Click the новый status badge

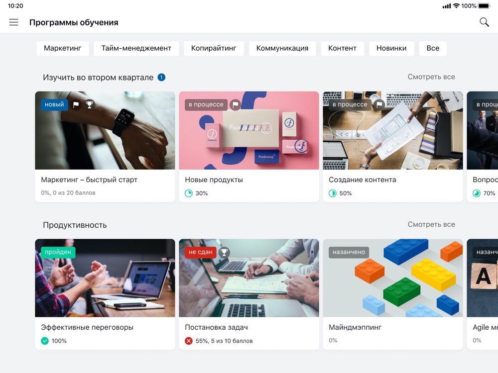[54, 104]
